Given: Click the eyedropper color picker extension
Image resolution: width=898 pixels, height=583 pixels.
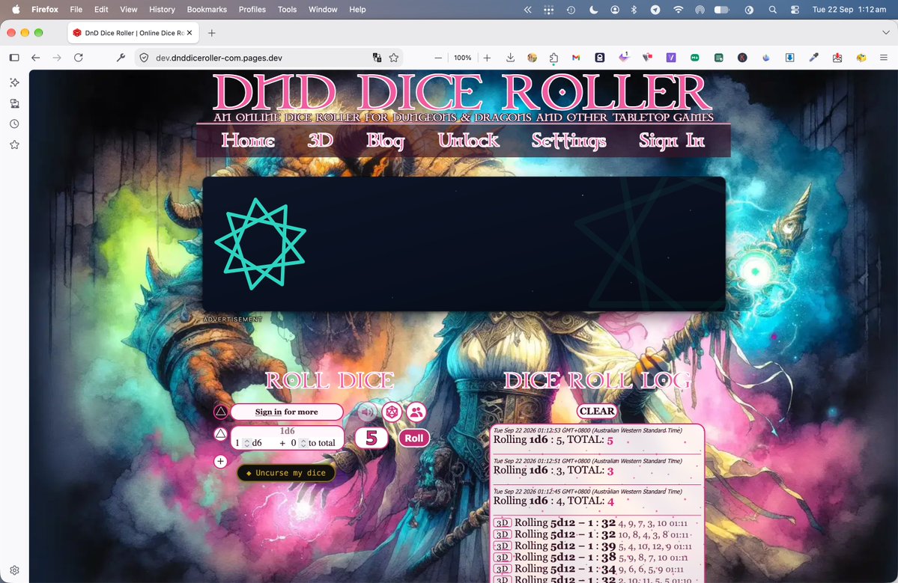Looking at the screenshot, I should pyautogui.click(x=813, y=58).
